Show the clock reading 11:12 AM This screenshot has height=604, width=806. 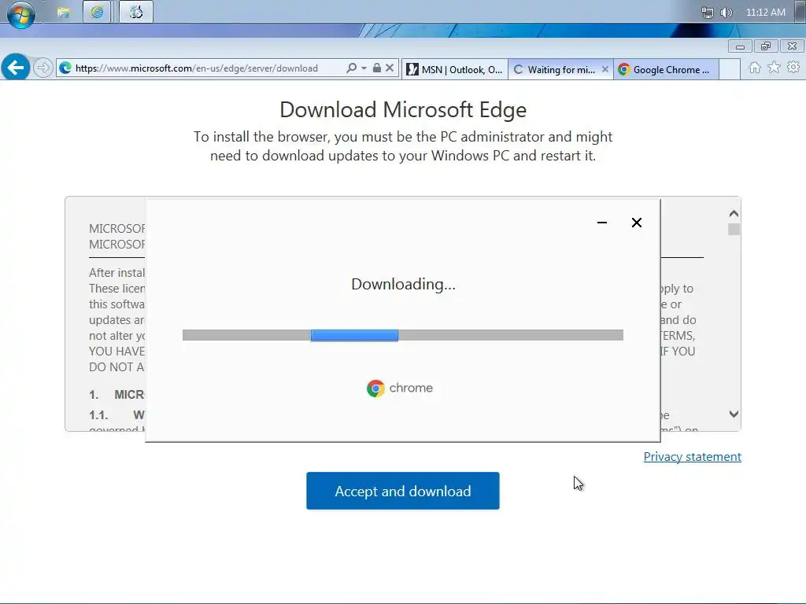coord(765,13)
